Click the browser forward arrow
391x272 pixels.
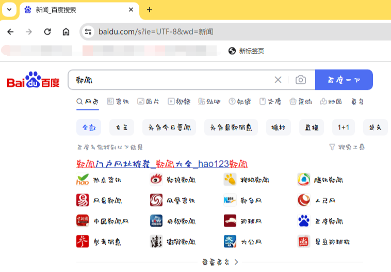pos(29,31)
